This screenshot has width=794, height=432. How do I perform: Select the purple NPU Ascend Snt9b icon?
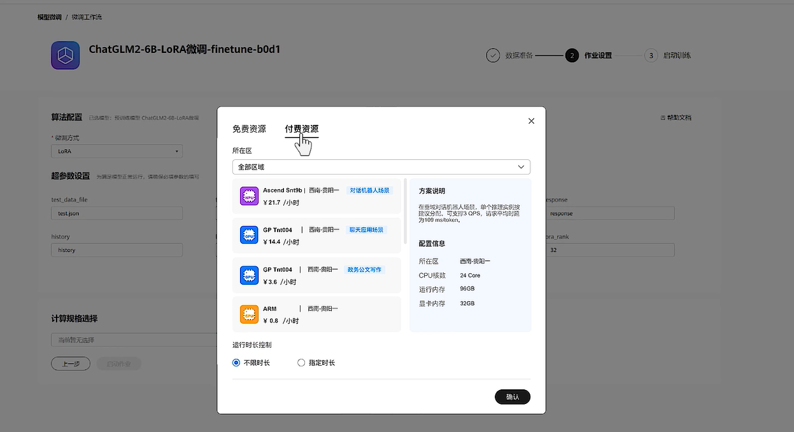tap(249, 196)
